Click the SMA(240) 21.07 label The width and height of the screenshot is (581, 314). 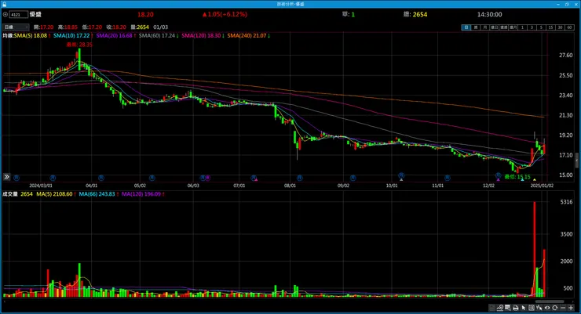tap(247, 35)
